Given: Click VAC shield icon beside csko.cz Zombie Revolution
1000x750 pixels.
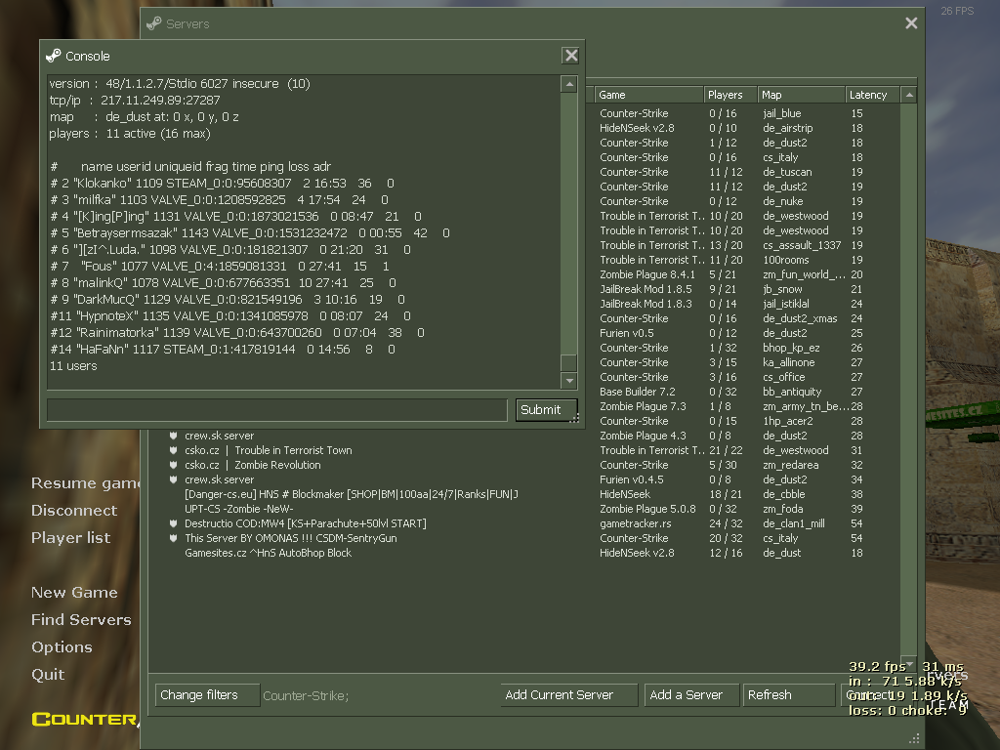Looking at the screenshot, I should [x=174, y=465].
